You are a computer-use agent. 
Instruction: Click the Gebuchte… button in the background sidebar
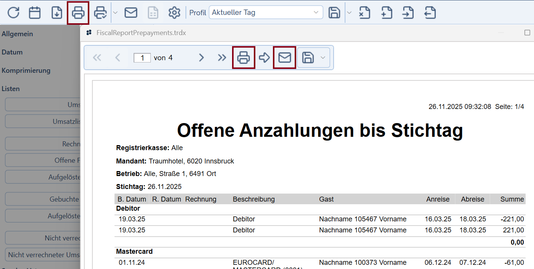[x=42, y=199]
